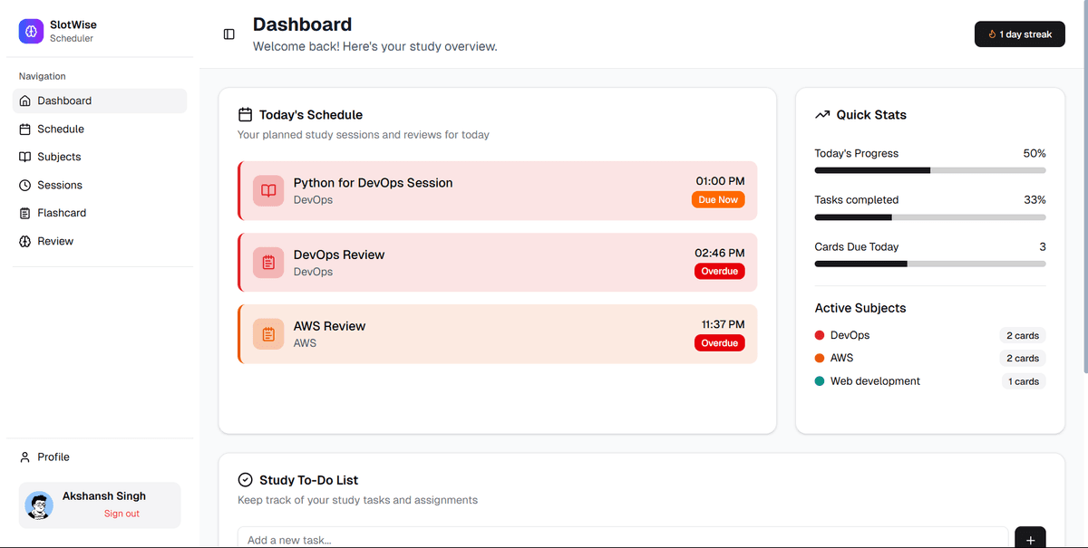Screen dimensions: 1088x548
Task: Click the calendar icon beside Today's Schedule
Action: coord(245,115)
